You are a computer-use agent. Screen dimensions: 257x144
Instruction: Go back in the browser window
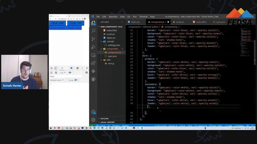(51, 19)
